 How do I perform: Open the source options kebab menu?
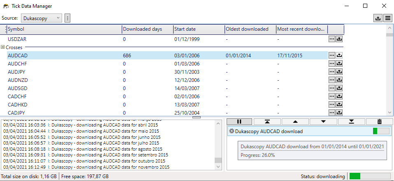[67, 18]
